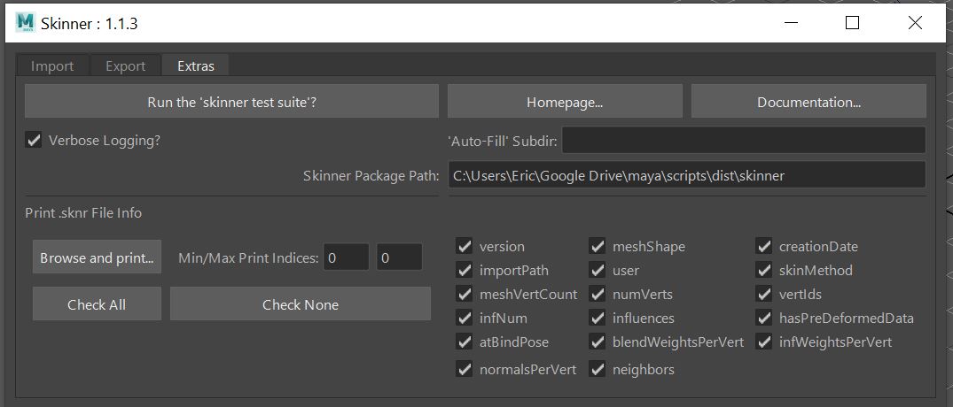Screen dimensions: 953x407
Task: Close the Skinner window
Action: 915,23
